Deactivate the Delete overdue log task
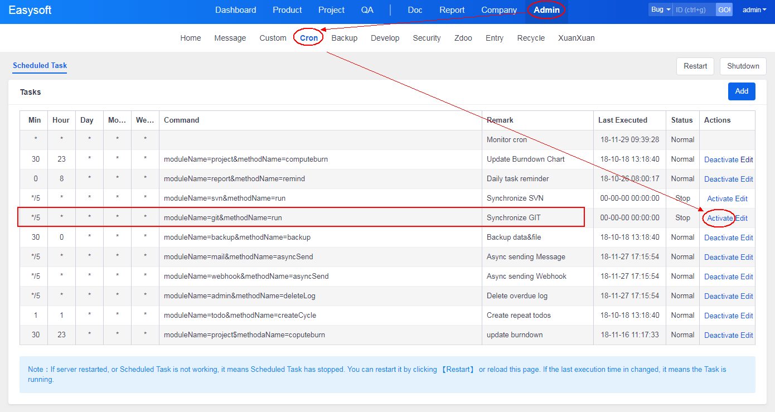Viewport: 775px width, 412px height. point(721,296)
